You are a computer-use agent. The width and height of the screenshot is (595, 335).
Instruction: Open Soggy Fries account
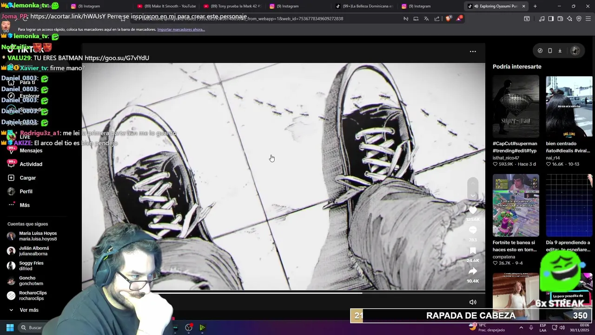tap(26, 266)
